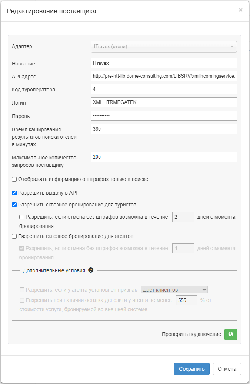
Task: Click the help question mark icon
Action: (91, 270)
